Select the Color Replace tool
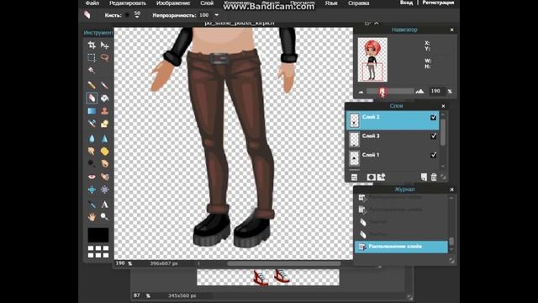 click(92, 124)
